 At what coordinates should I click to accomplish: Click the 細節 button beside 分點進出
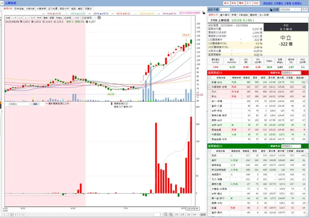pyautogui.click(x=35, y=104)
